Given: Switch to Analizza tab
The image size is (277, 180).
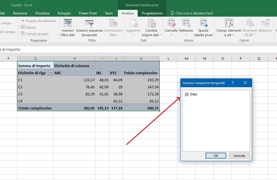Looking at the screenshot, I should click(x=127, y=13).
